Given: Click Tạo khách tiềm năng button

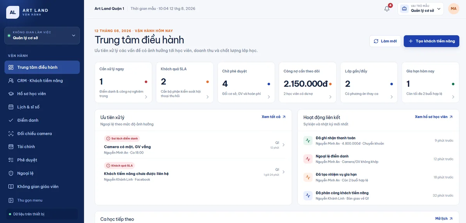Looking at the screenshot, I should pos(431,41).
